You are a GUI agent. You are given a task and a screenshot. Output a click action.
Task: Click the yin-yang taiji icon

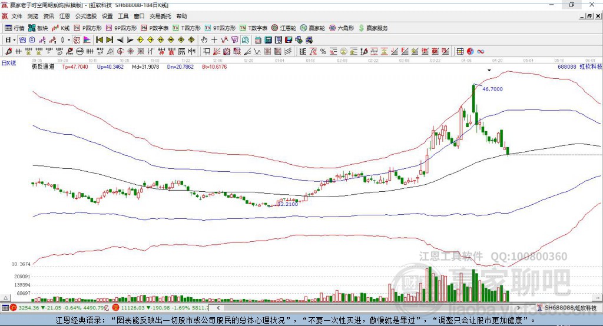click(471, 52)
